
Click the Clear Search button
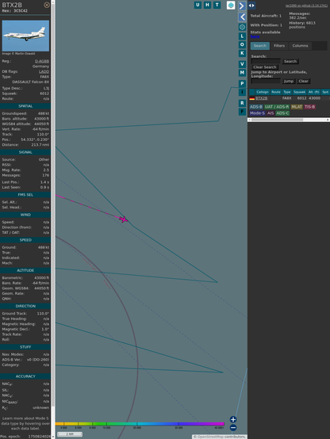click(x=265, y=67)
